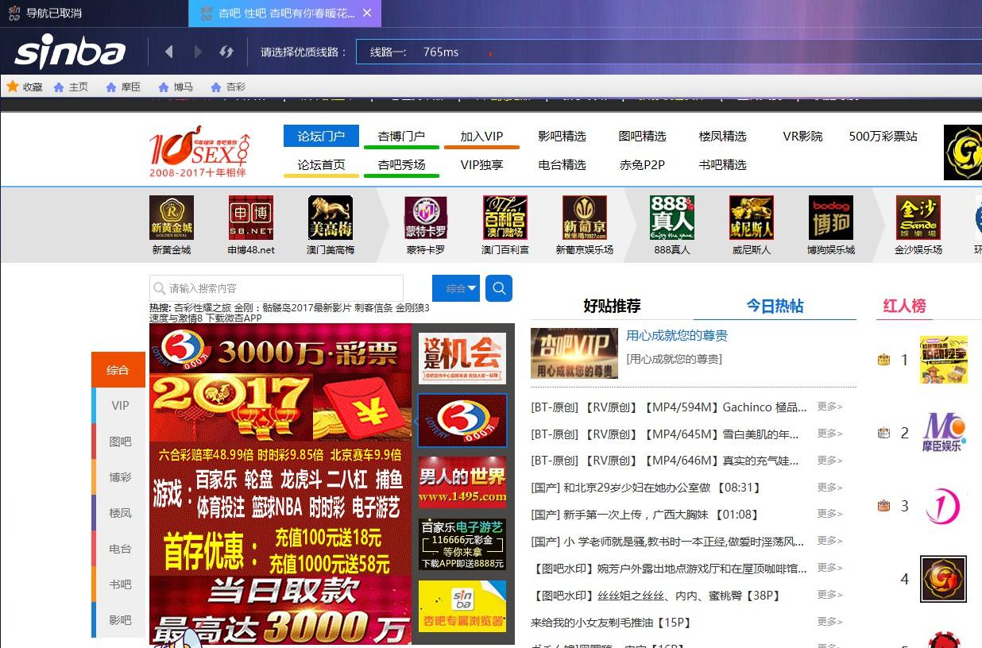
Task: Click the refresh page icon
Action: [226, 52]
